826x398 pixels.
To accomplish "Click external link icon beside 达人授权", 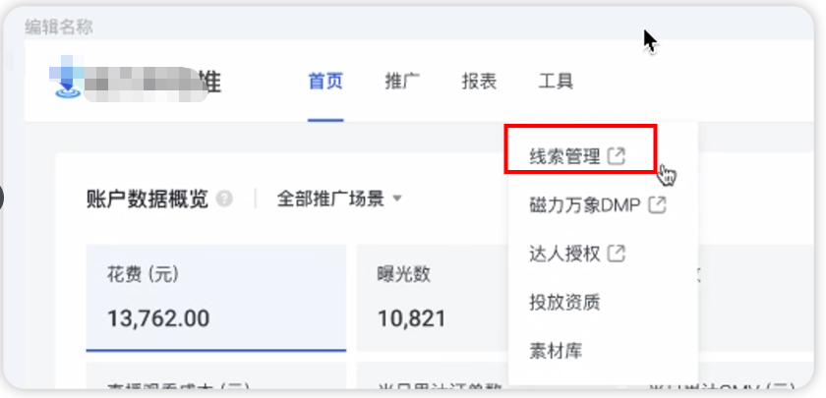I will click(617, 254).
